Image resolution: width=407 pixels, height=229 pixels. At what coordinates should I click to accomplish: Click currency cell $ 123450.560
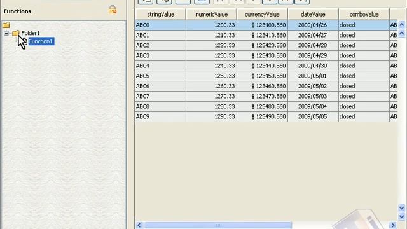[x=262, y=76]
